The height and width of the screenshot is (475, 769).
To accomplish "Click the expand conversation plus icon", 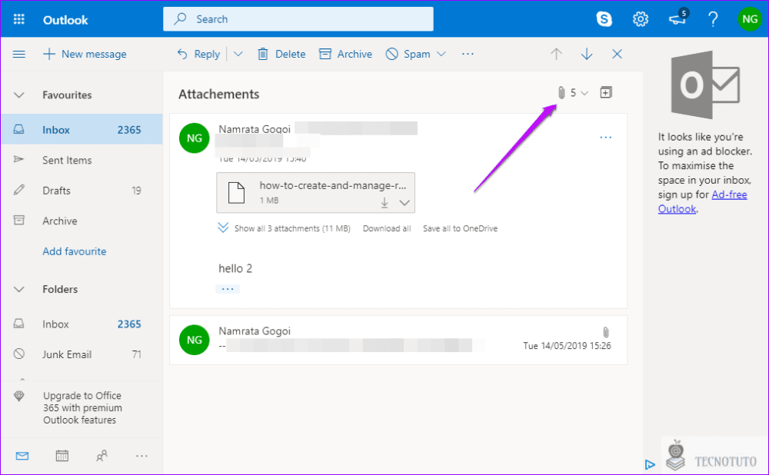I will 606,92.
